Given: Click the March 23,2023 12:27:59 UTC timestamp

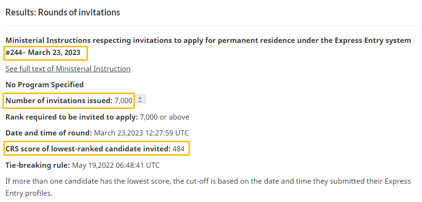Looking at the screenshot, I should (141, 133).
